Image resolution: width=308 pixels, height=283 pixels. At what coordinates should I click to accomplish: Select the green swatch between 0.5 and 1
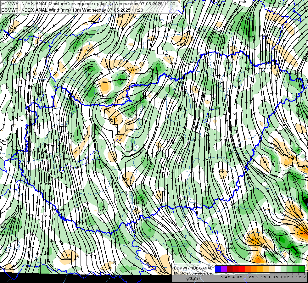[290, 269]
